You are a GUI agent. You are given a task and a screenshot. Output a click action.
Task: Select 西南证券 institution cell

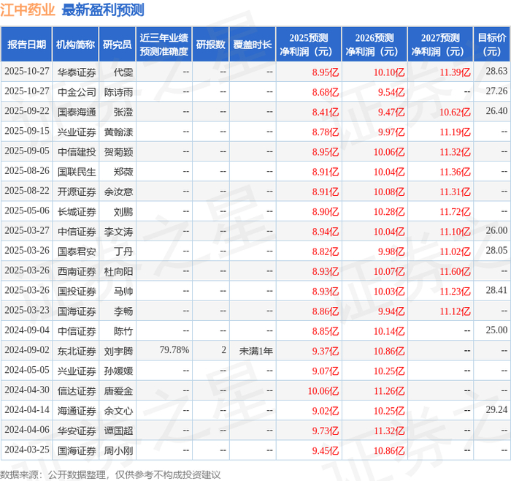pyautogui.click(x=77, y=271)
